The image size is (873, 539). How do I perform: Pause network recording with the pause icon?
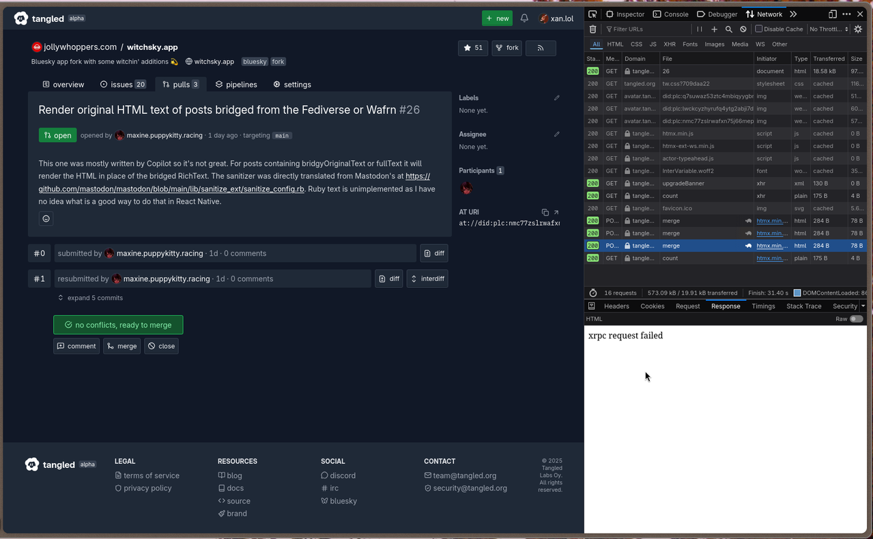click(699, 29)
